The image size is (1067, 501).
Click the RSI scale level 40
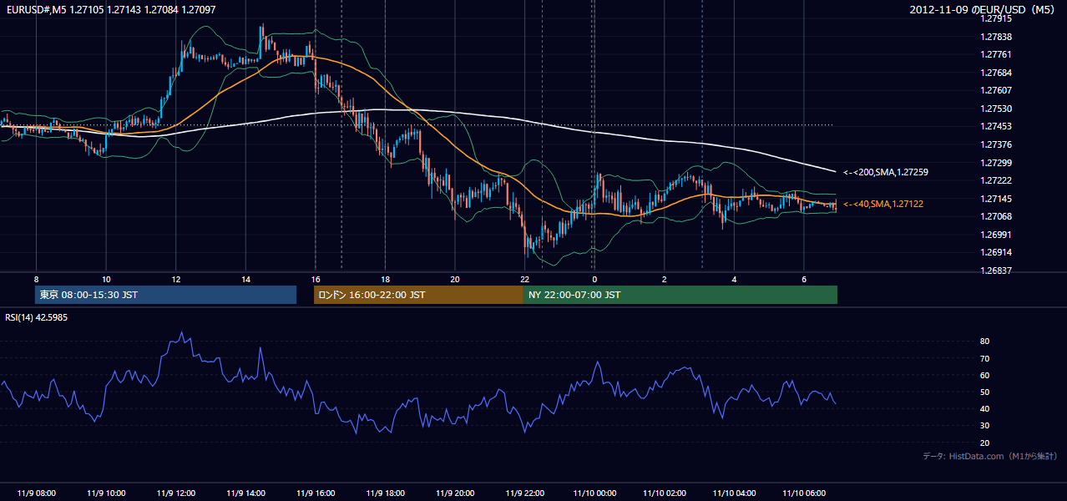pyautogui.click(x=985, y=408)
